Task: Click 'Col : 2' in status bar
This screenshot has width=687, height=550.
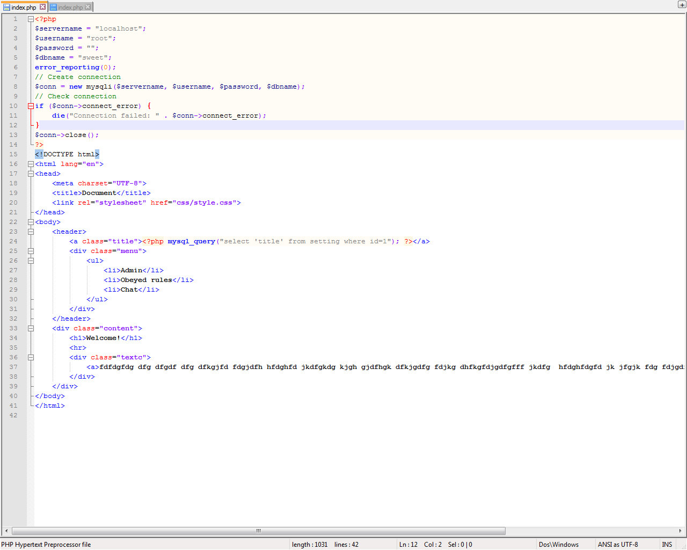Action: pos(433,544)
